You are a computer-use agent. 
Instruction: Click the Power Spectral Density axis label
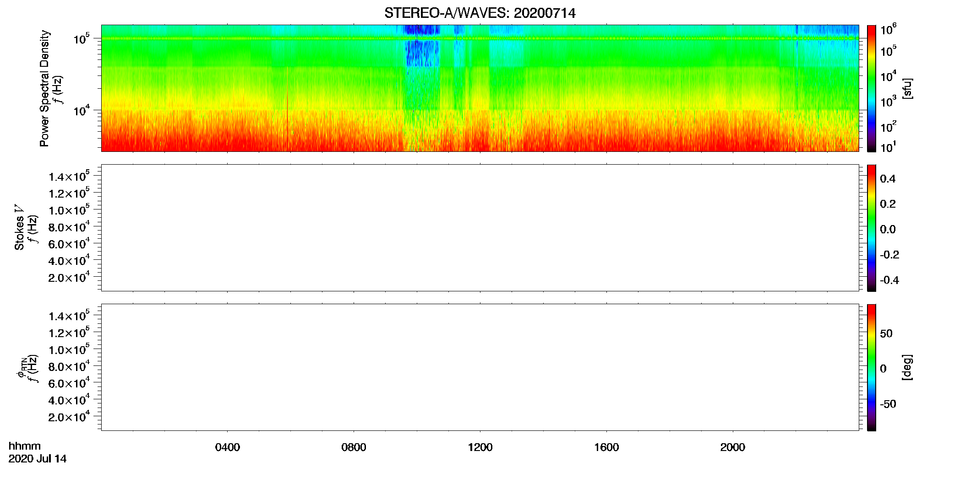(44, 88)
